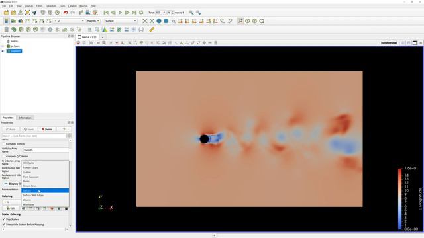Open the Magnitude component dropdown
This screenshot has height=238, width=424.
[x=93, y=21]
